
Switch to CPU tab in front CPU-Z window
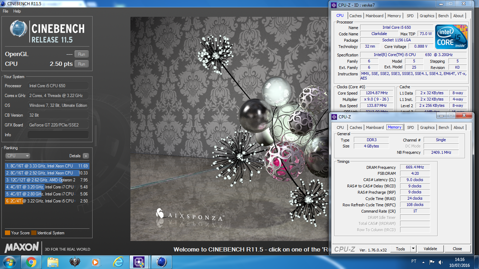tap(340, 127)
